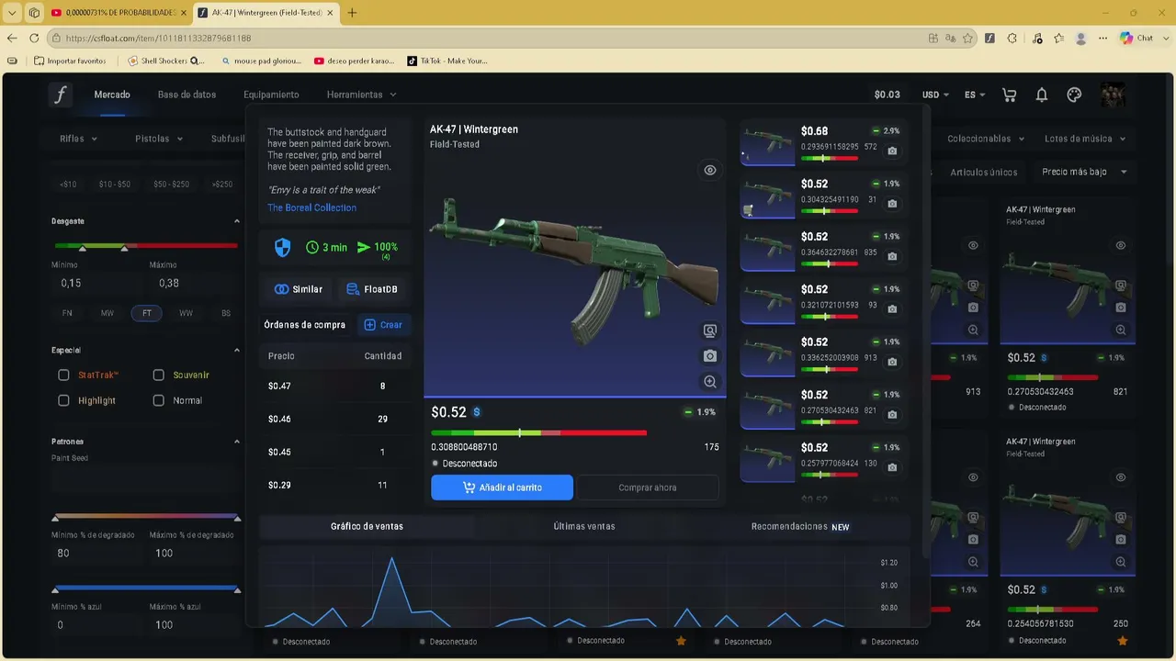Open the Copilot Chat button

(1136, 38)
